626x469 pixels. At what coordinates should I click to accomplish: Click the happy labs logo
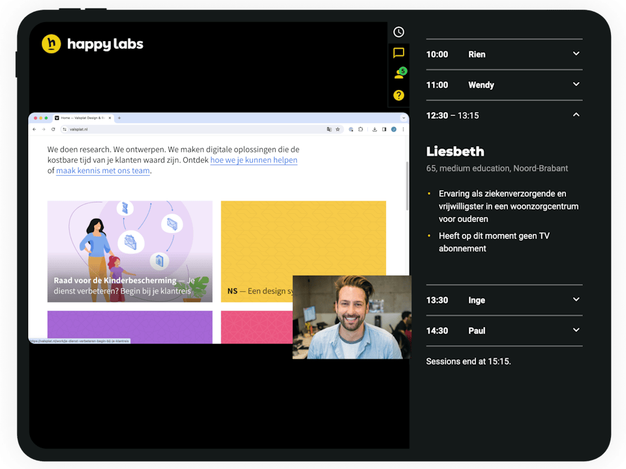point(92,44)
